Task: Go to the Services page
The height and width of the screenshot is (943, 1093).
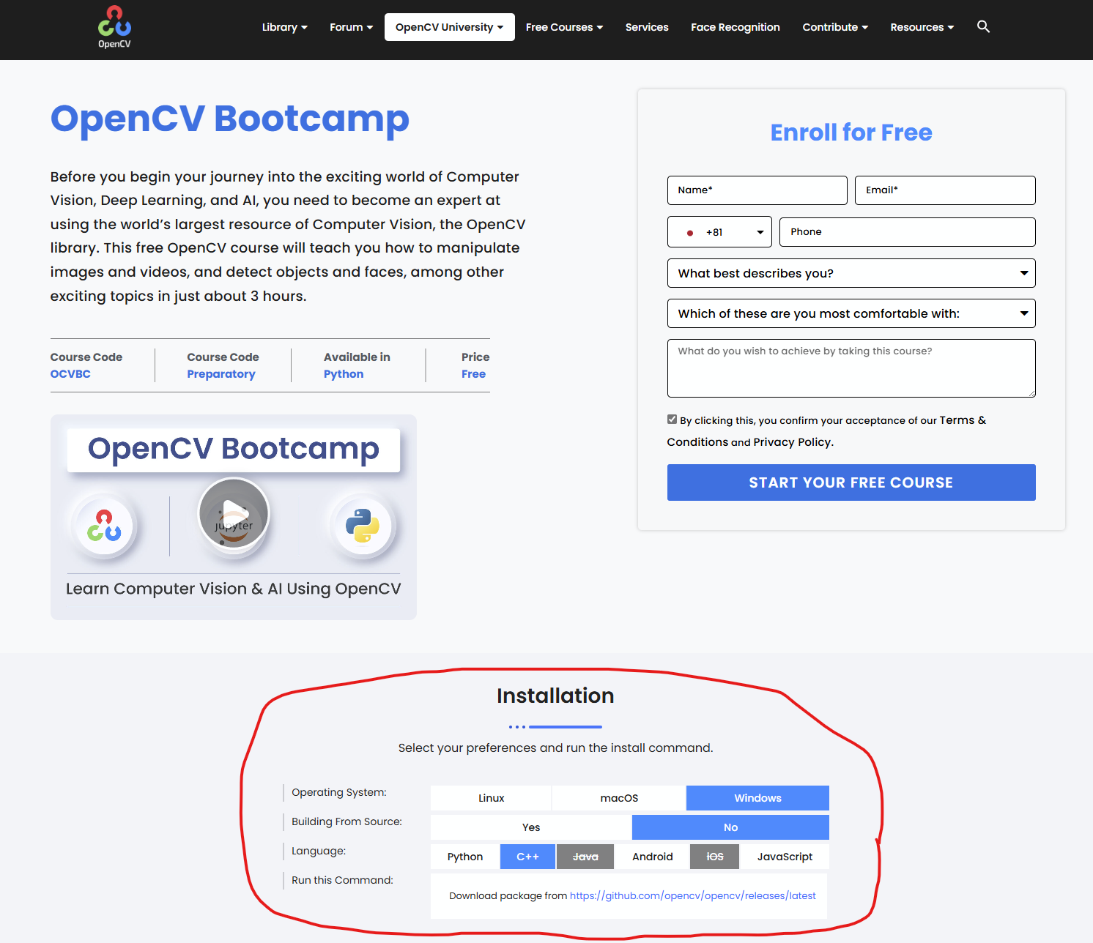Action: tap(647, 27)
